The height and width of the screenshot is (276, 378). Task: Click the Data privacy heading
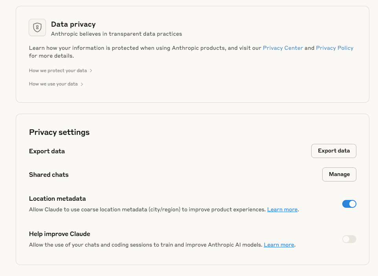coord(73,24)
